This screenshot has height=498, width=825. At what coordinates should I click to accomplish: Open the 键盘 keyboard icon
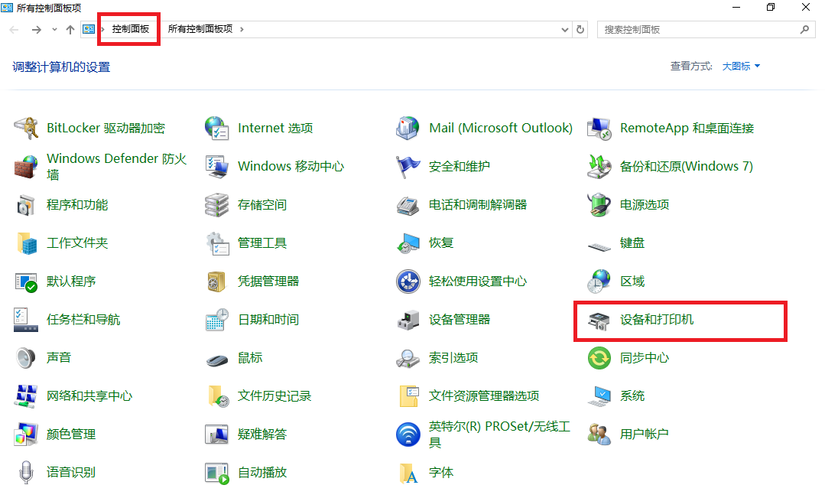(x=599, y=243)
